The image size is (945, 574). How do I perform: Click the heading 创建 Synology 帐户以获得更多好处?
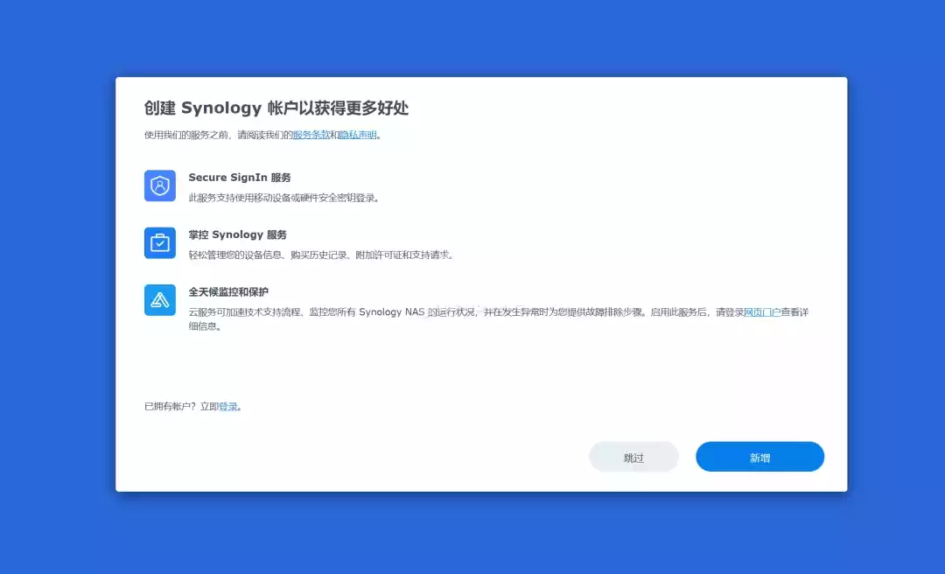coord(276,108)
